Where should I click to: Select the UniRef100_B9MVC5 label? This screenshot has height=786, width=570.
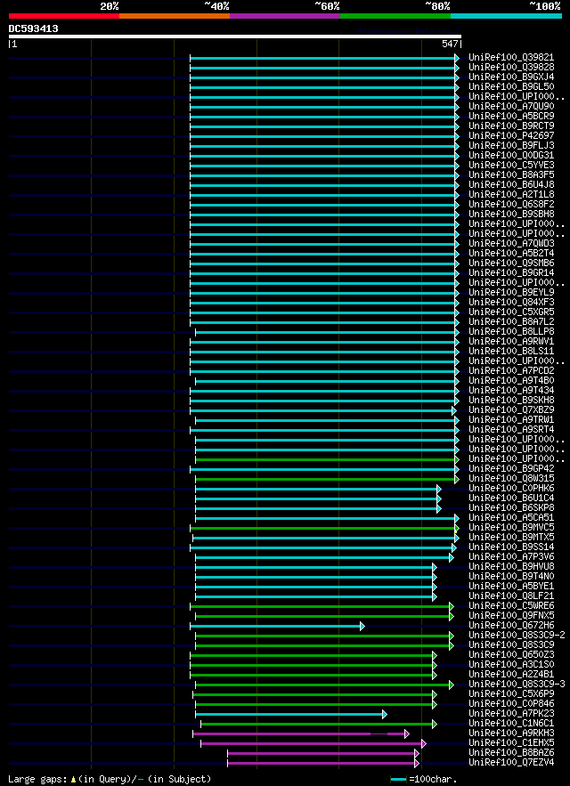pyautogui.click(x=511, y=527)
